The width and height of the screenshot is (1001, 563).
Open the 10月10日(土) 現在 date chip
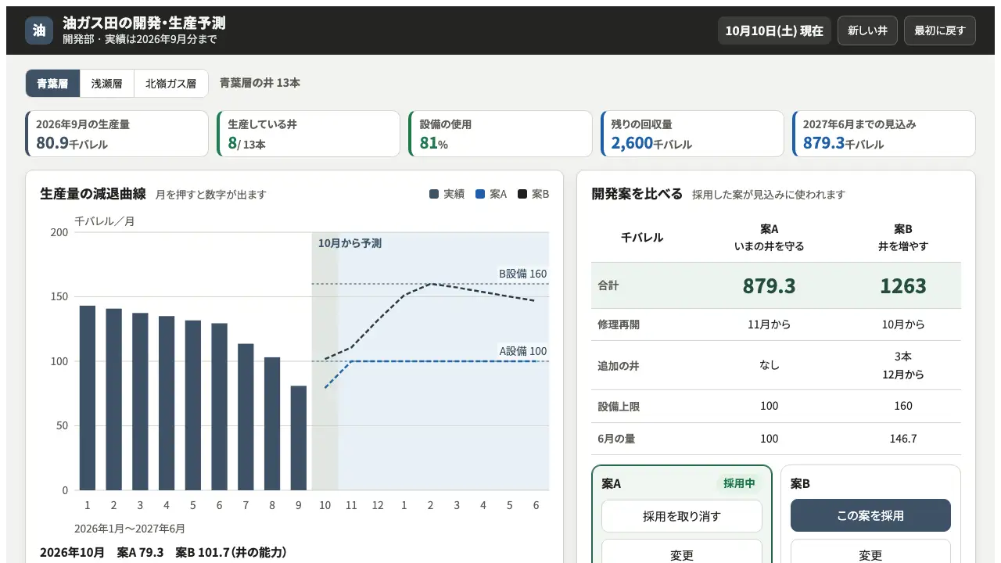(774, 30)
